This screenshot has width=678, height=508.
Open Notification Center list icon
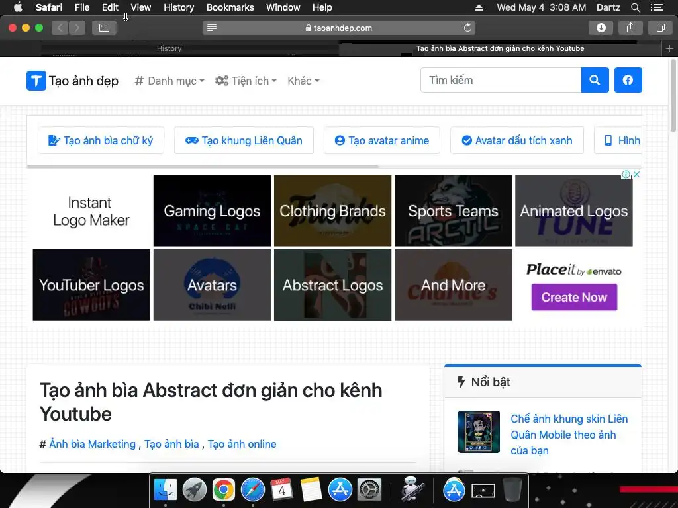click(x=656, y=7)
